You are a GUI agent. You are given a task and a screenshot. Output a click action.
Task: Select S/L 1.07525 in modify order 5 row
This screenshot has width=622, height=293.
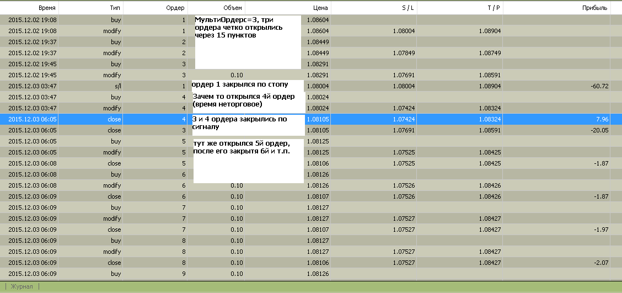coord(405,152)
